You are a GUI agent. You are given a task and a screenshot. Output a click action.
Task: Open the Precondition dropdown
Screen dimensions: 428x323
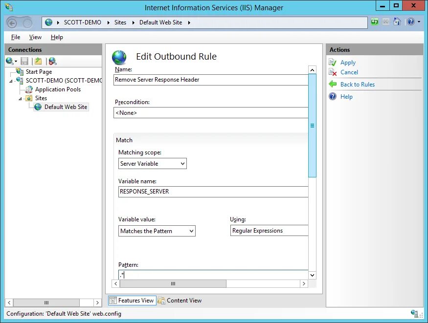[211, 112]
